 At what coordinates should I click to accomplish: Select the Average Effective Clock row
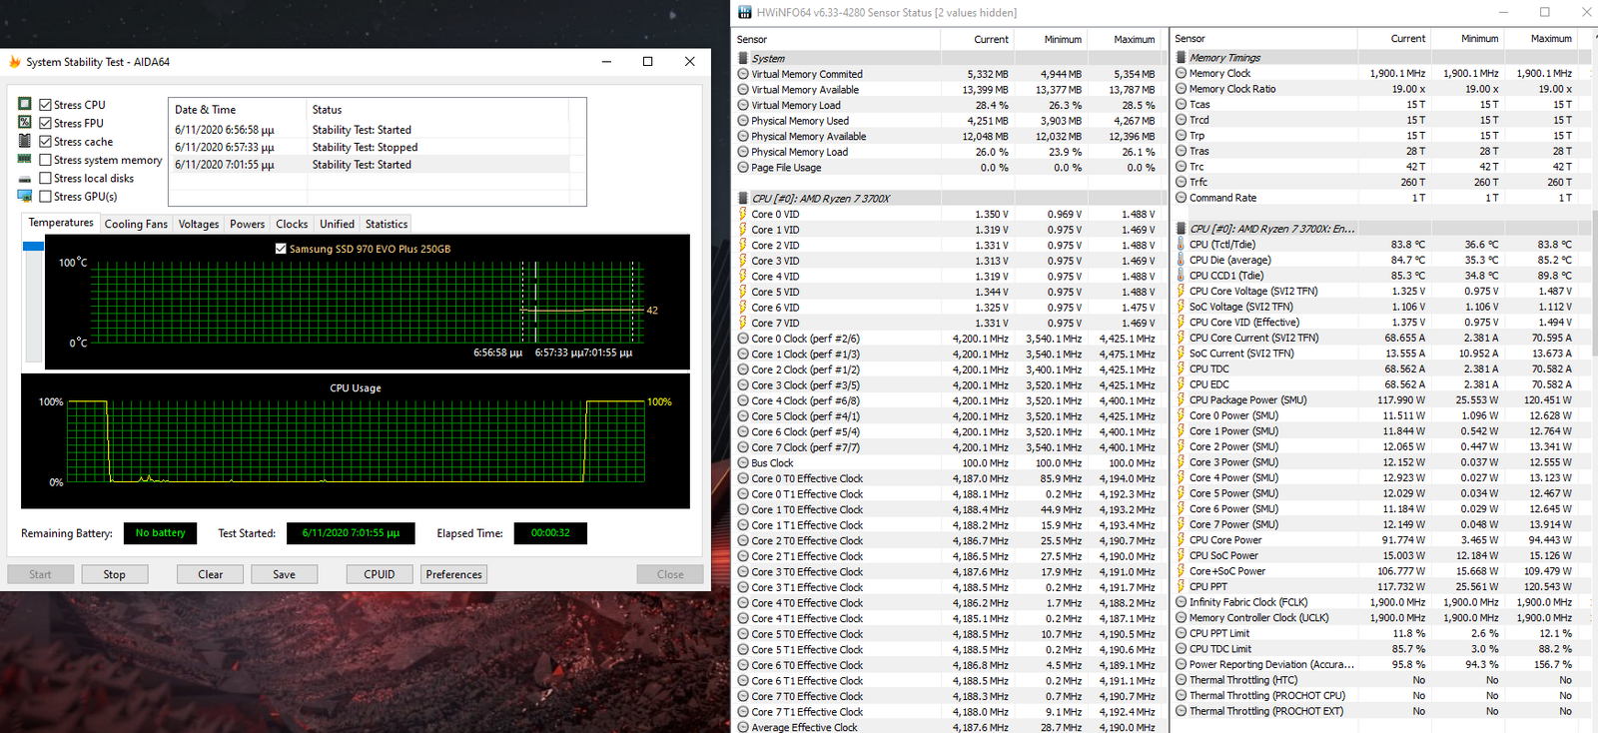coord(947,727)
